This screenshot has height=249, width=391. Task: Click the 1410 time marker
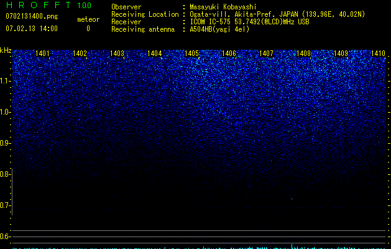click(x=379, y=54)
